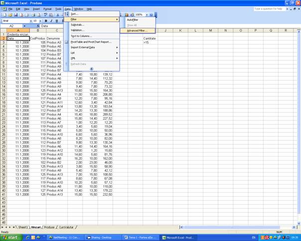Screen dimensions: 301x241
Task: Click the function fx icon
Action: [x=38, y=26]
